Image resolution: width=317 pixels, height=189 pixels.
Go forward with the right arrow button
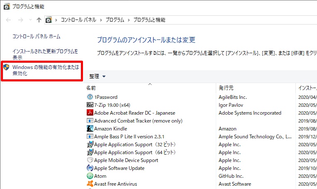pos(20,20)
